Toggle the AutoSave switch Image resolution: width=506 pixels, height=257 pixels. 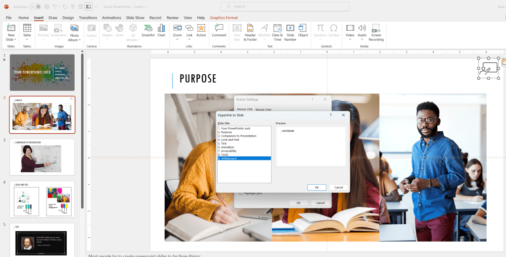tap(35, 6)
